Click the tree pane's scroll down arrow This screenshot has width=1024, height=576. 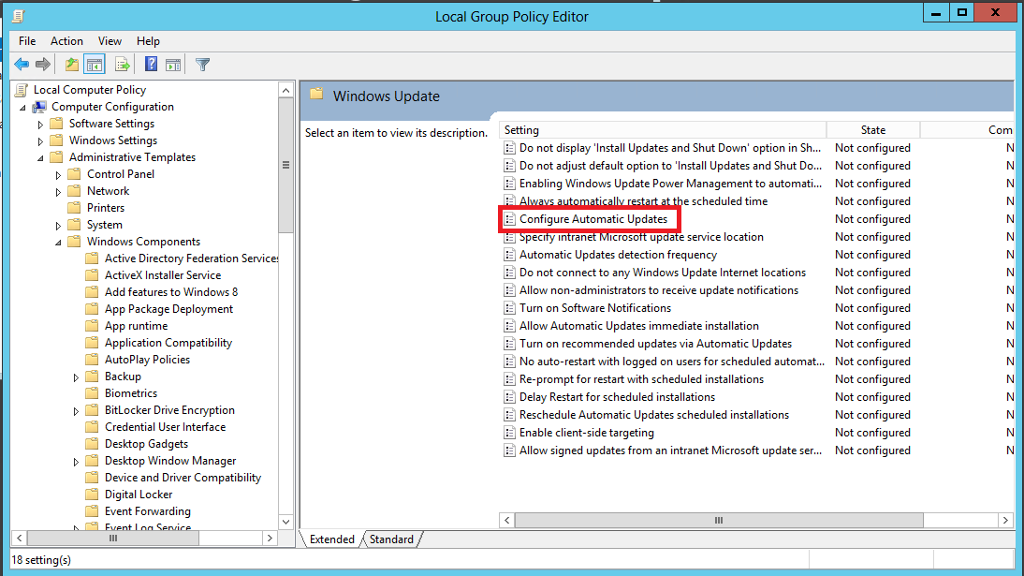pyautogui.click(x=285, y=522)
